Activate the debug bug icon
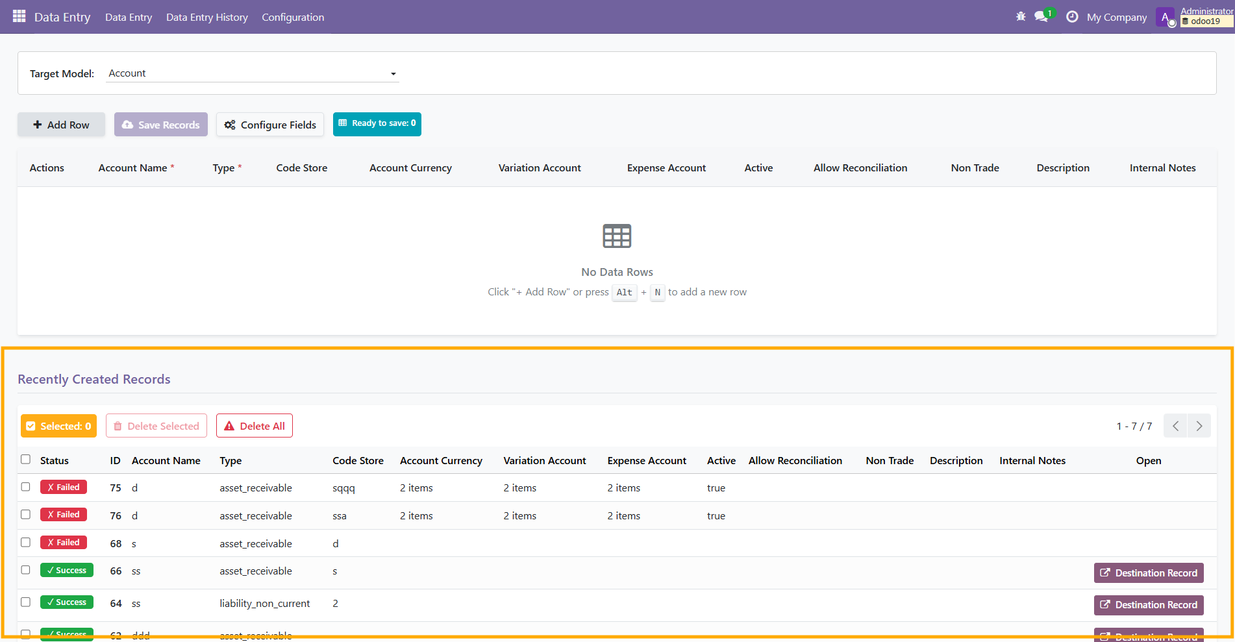The width and height of the screenshot is (1235, 642). pyautogui.click(x=1020, y=16)
